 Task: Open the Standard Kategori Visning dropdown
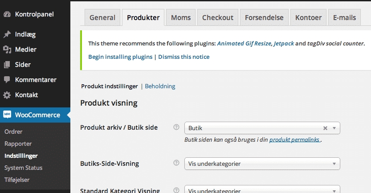click(262, 190)
